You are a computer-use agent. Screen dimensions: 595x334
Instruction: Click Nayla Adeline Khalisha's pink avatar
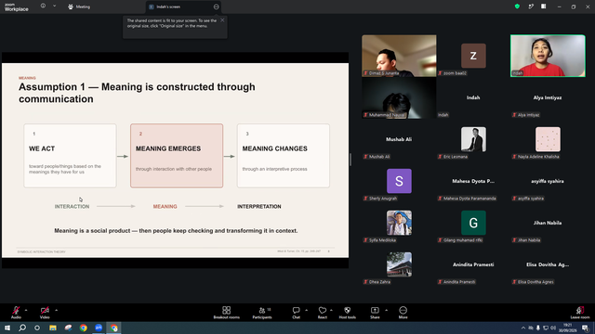[x=548, y=139]
